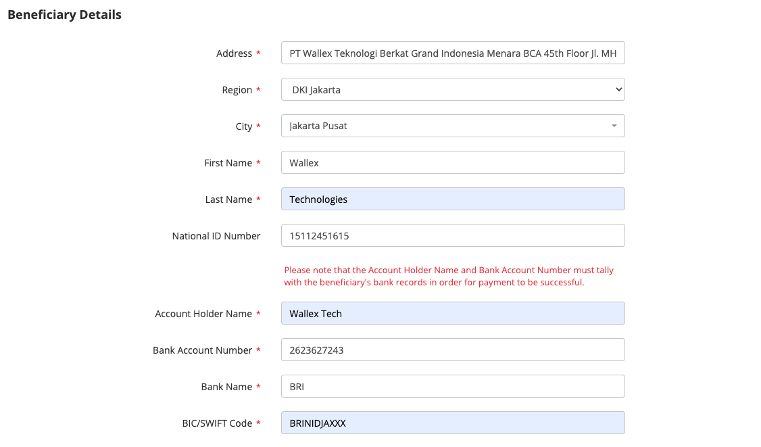Open the City dropdown showing Jakarta Pusat
This screenshot has width=761, height=447.
coord(453,126)
